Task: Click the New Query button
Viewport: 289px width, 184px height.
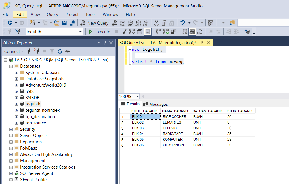Action: (95, 23)
